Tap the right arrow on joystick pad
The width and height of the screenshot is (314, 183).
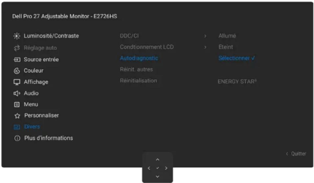[x=166, y=168]
